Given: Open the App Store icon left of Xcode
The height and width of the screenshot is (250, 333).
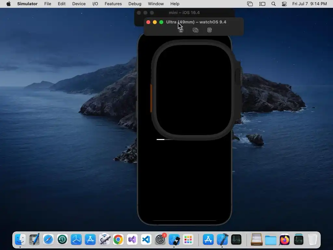Looking at the screenshot, I should tap(208, 239).
